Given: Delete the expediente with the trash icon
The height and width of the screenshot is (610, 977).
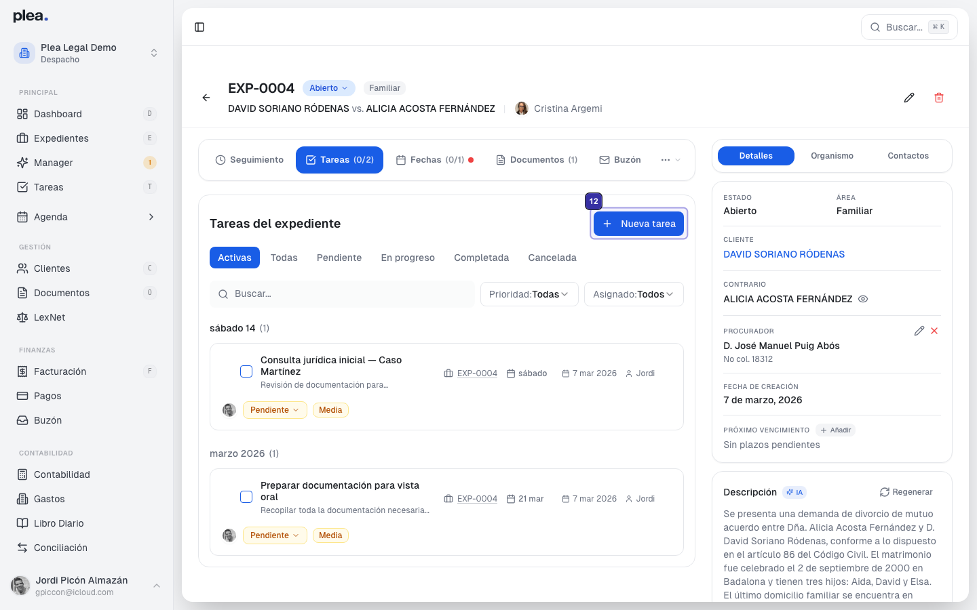Looking at the screenshot, I should coord(939,98).
